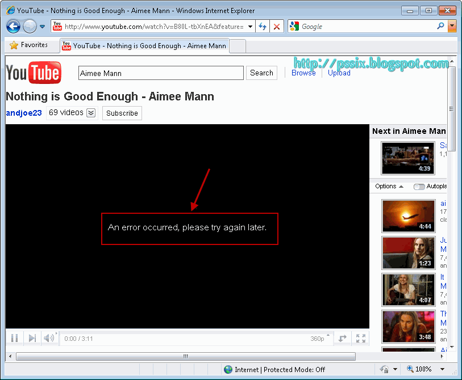462x380 pixels.
Task: Click the YouTube logo
Action: tap(34, 73)
